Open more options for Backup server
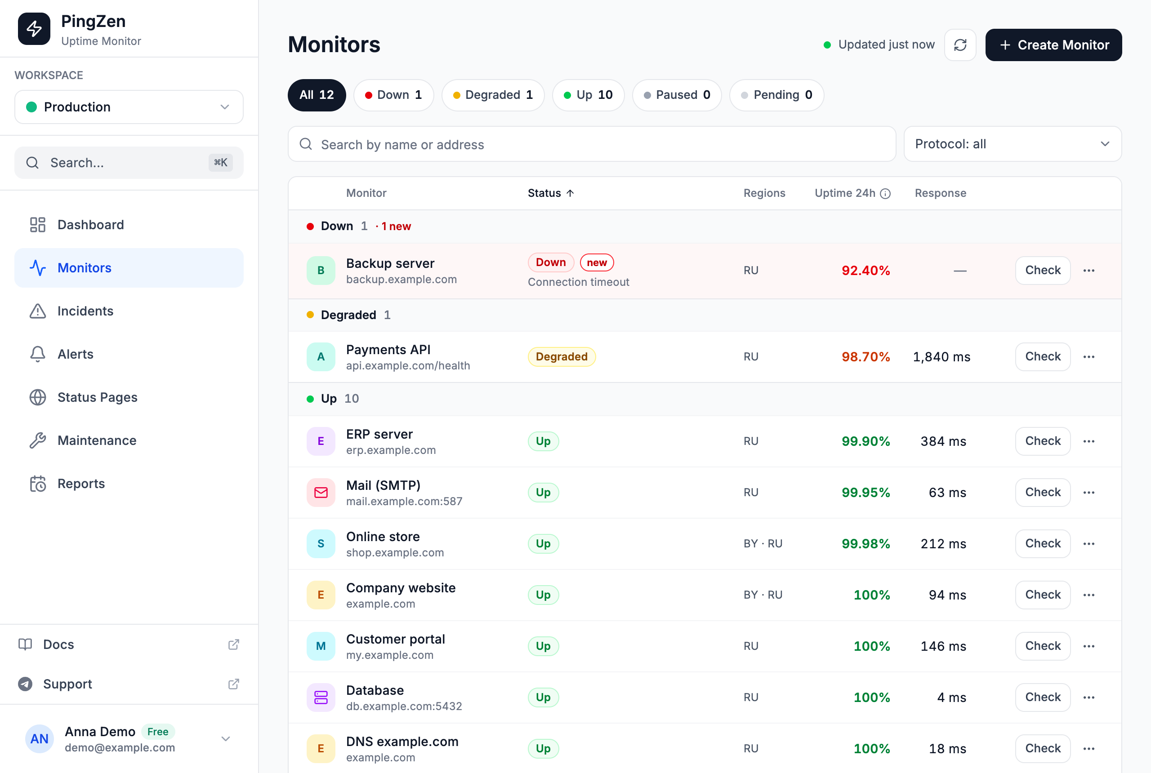The height and width of the screenshot is (773, 1151). [1089, 271]
